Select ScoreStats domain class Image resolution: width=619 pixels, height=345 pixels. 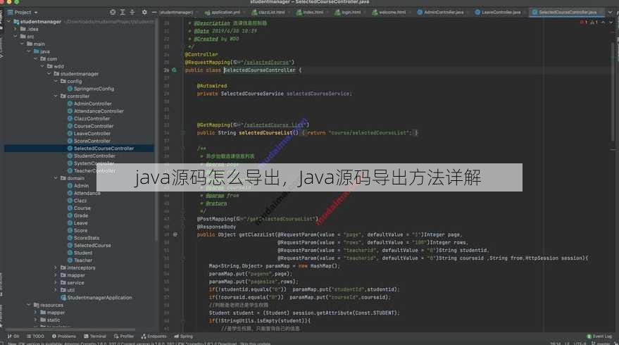(83, 238)
